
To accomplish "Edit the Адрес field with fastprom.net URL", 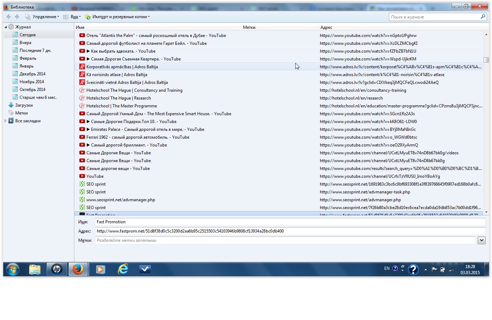I will 290,231.
